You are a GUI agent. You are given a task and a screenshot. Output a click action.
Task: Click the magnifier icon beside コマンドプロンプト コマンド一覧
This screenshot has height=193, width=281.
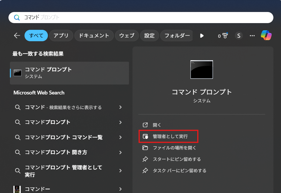click(x=18, y=137)
